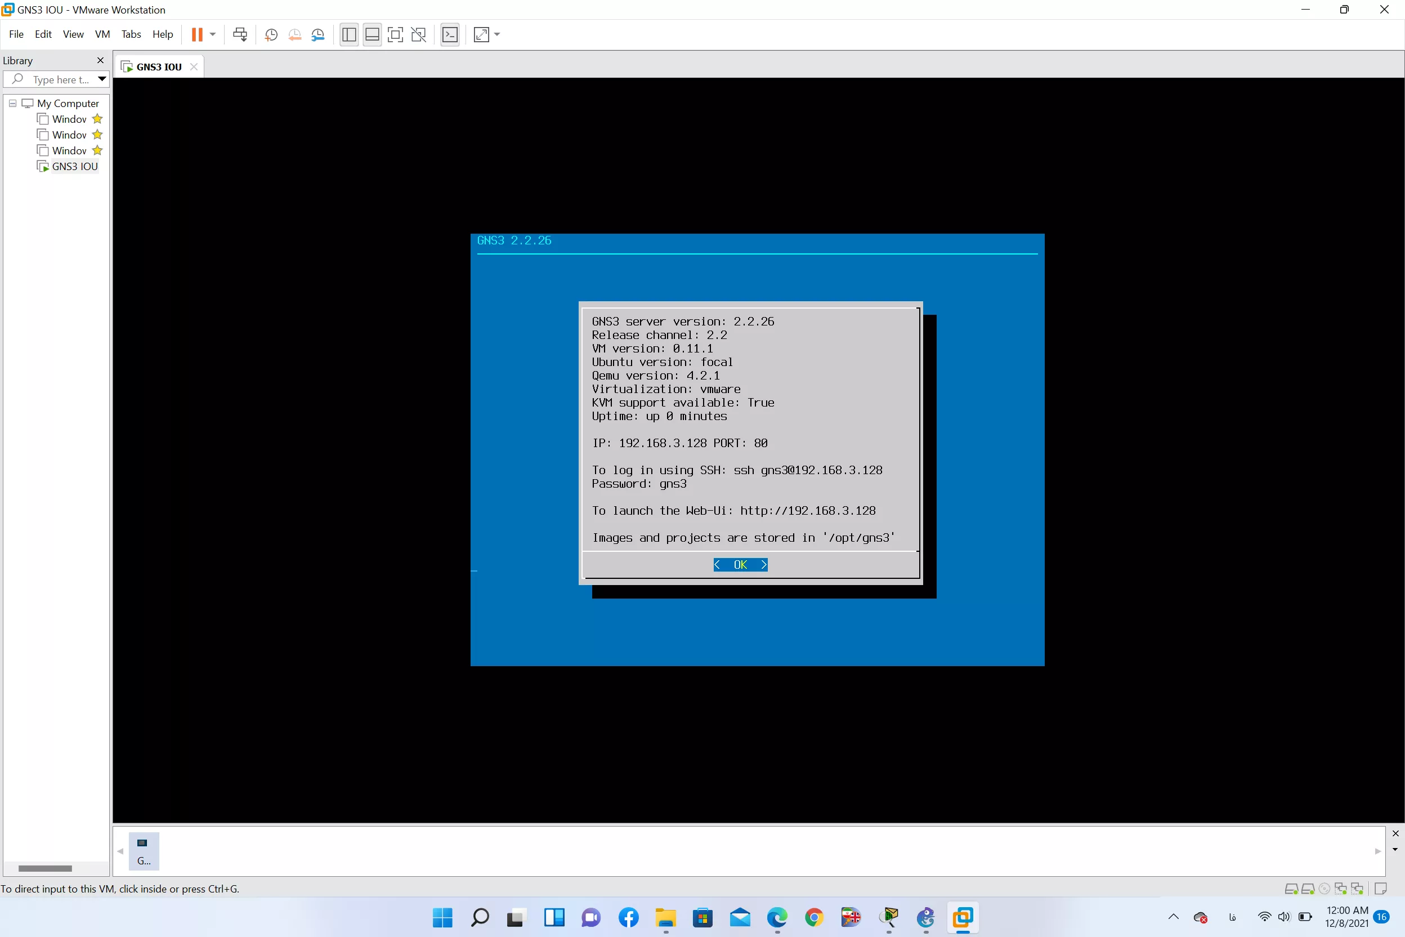Click the OneDrive error tray icon
Viewport: 1405px width, 937px height.
tap(1201, 917)
